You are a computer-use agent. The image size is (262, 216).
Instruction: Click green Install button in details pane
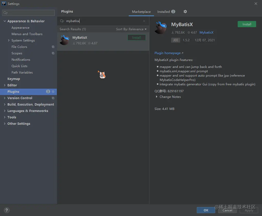247,24
